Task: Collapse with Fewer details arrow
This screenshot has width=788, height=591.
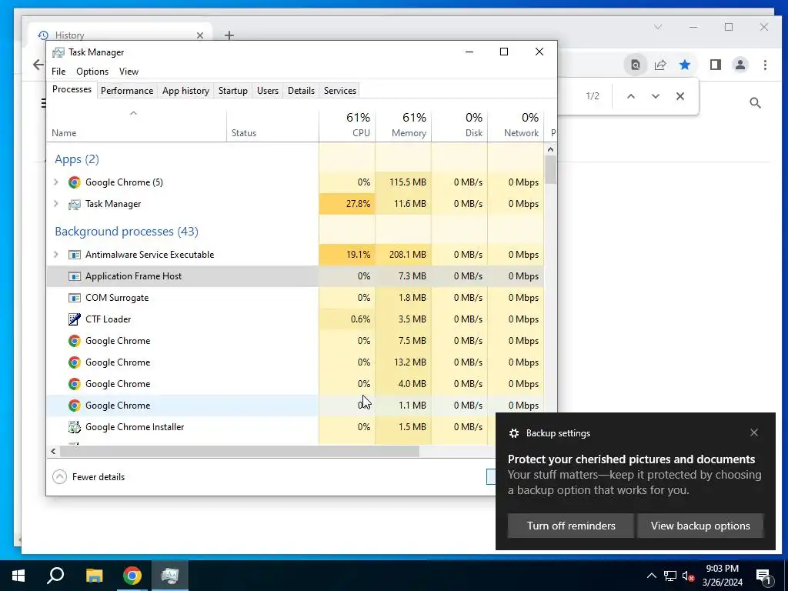Action: point(59,477)
